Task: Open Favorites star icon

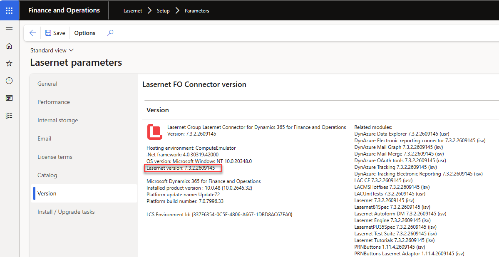Action: click(x=9, y=63)
